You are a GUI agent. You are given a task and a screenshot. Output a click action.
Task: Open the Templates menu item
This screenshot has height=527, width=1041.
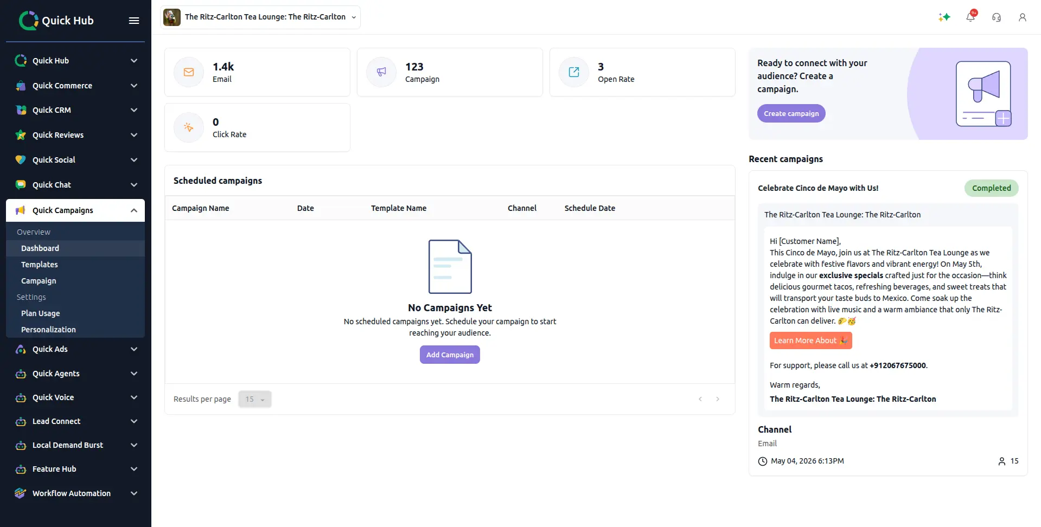pos(75,265)
